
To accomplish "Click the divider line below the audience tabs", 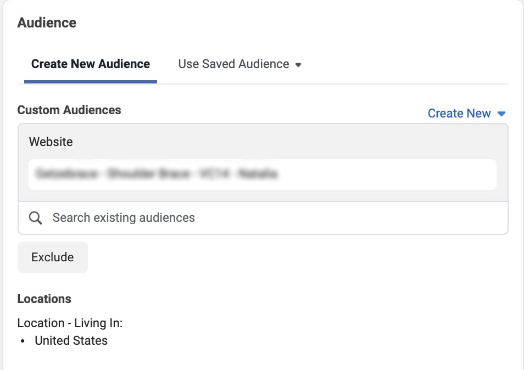I will 330,84.
